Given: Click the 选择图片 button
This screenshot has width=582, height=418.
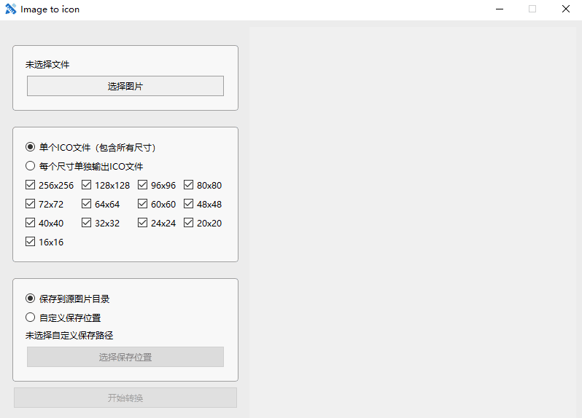Looking at the screenshot, I should pos(125,86).
